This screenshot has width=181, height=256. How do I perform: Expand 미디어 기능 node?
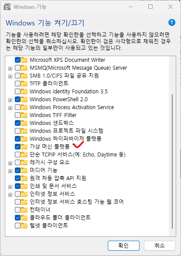[10, 171]
